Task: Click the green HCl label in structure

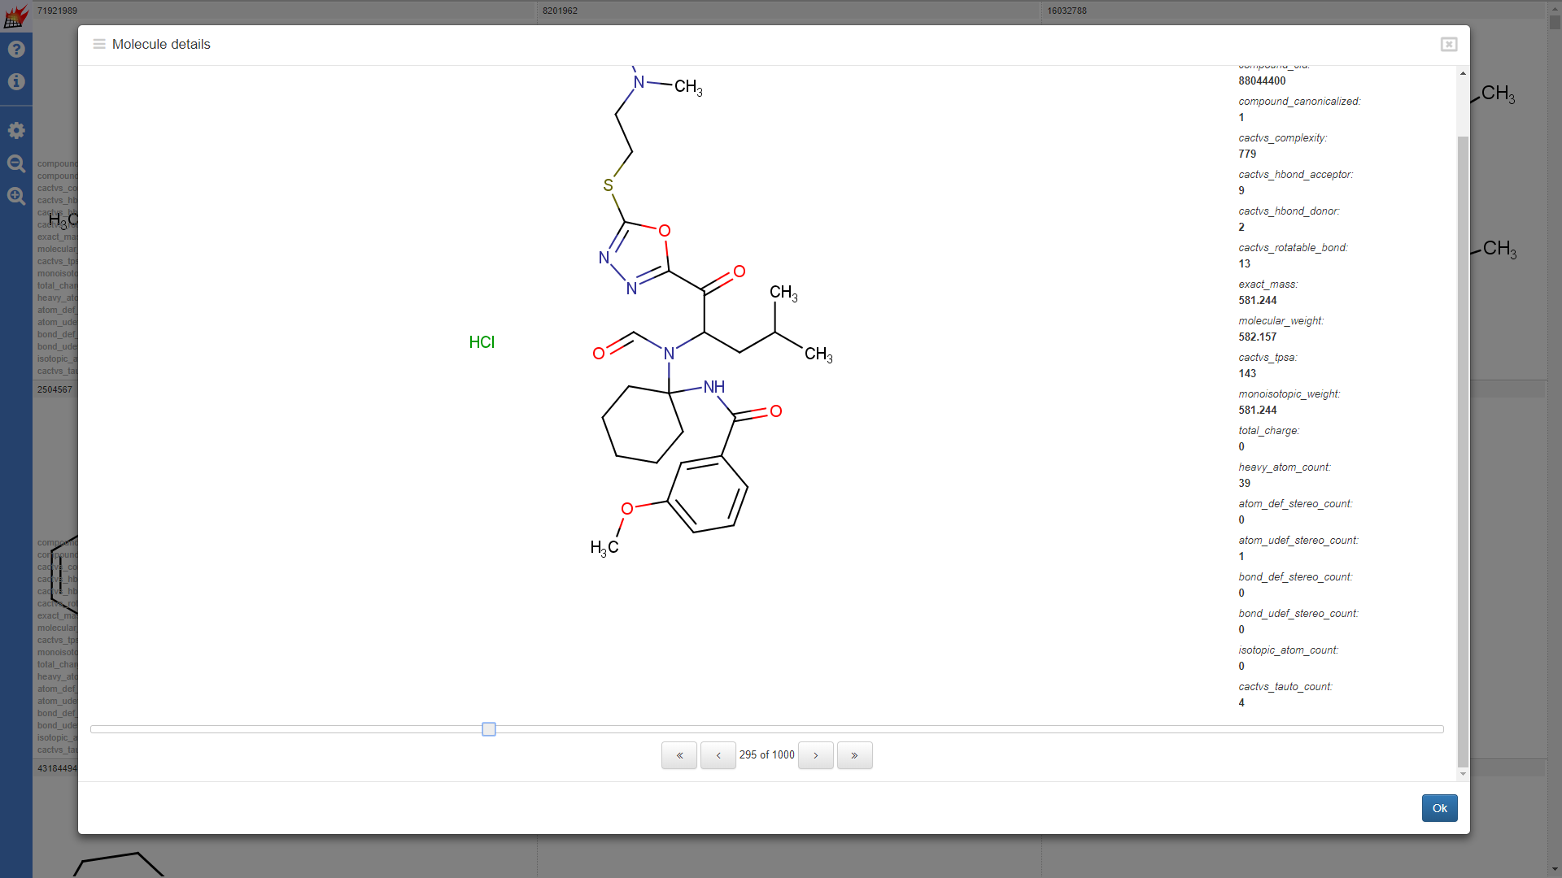Action: click(x=482, y=342)
